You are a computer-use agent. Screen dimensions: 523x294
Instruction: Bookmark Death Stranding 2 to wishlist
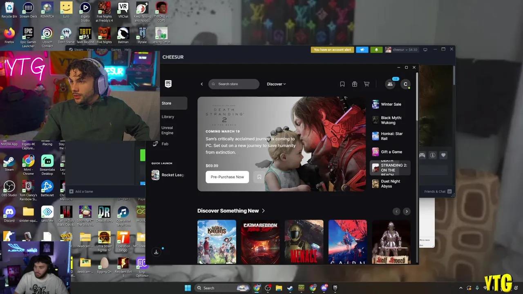259,177
